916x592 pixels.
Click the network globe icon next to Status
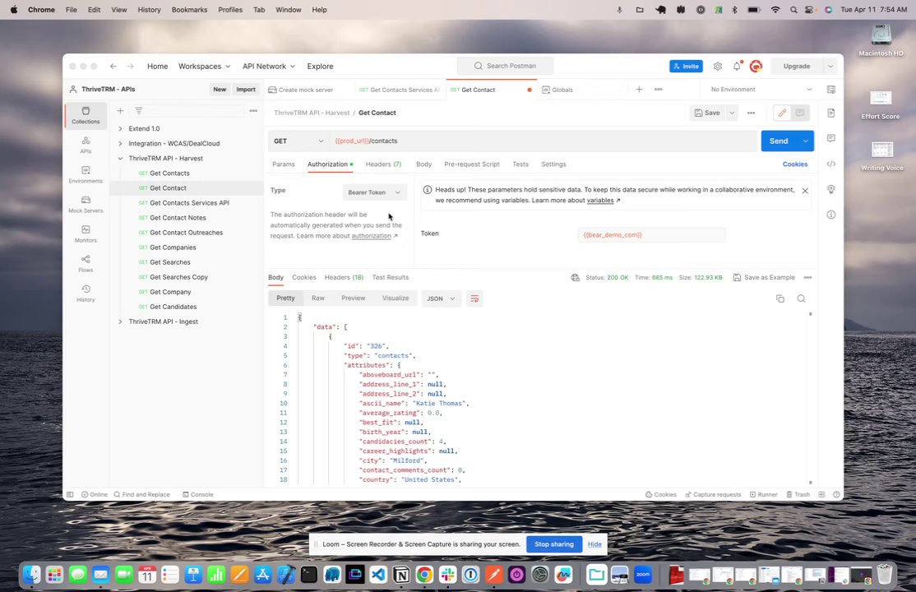[575, 278]
